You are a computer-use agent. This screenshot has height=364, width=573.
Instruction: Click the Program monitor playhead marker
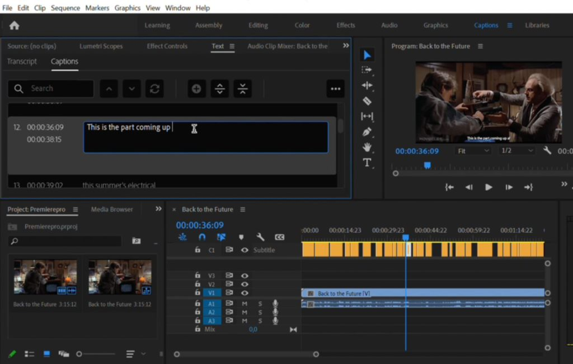tap(427, 166)
